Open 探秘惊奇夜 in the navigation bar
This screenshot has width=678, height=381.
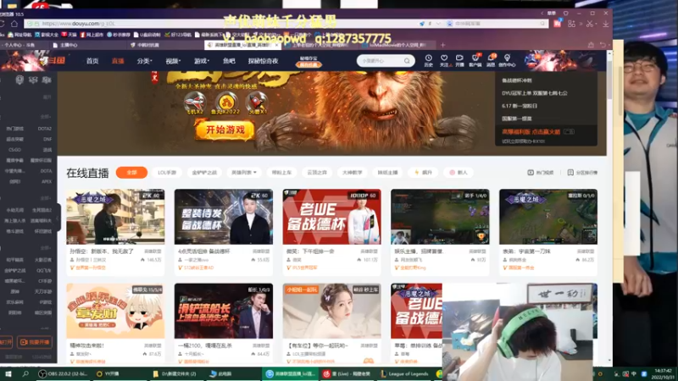click(x=263, y=61)
